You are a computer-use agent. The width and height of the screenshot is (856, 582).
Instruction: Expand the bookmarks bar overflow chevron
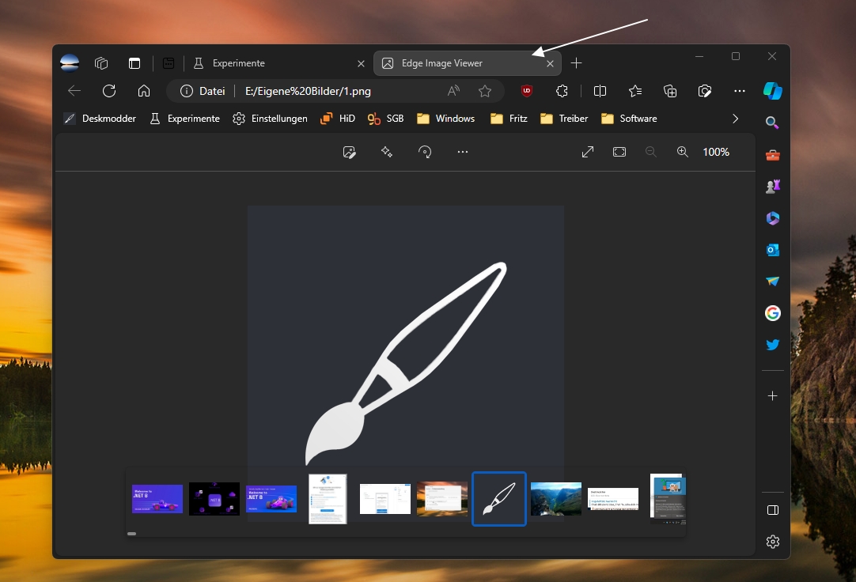coord(735,119)
